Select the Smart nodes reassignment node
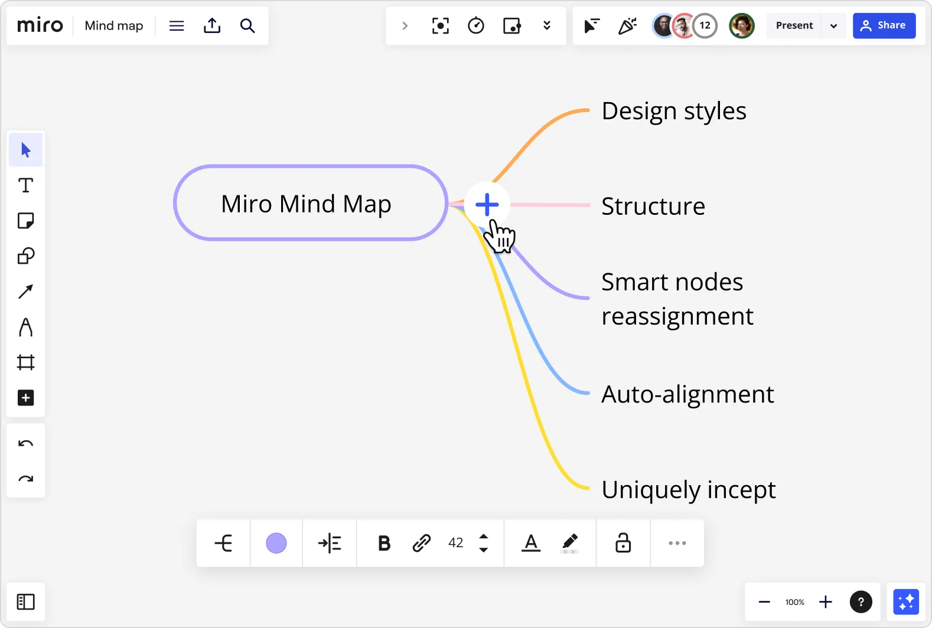932x628 pixels. tap(677, 299)
